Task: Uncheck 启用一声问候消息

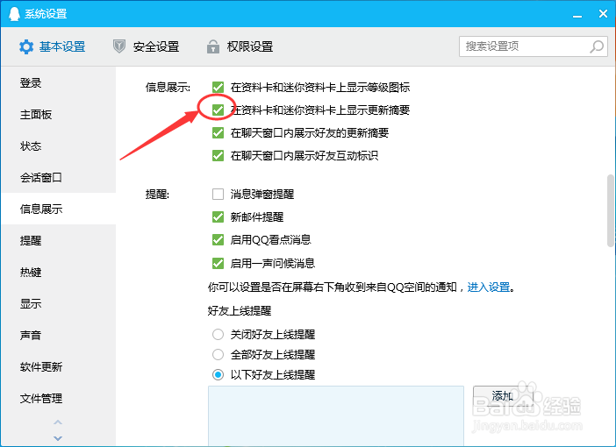Action: point(218,263)
